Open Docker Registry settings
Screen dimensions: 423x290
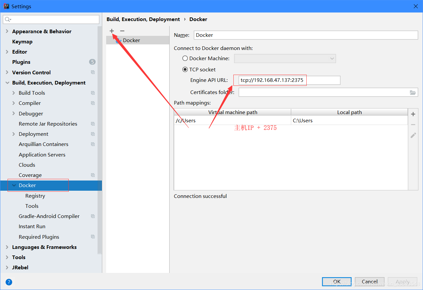click(35, 196)
